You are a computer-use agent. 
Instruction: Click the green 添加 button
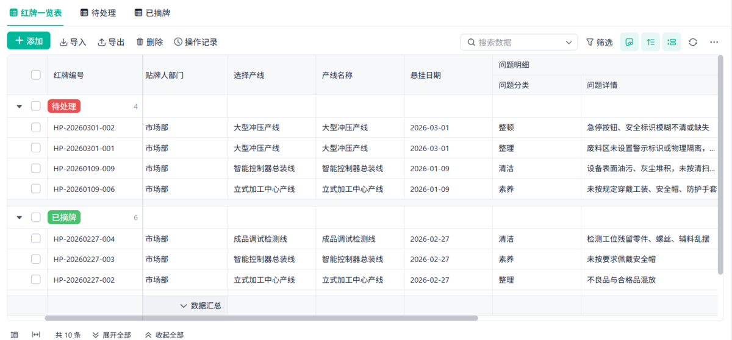[x=29, y=41]
